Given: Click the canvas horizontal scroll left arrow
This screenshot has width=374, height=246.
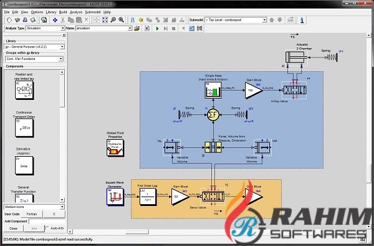Looking at the screenshot, I should pyautogui.click(x=70, y=232).
